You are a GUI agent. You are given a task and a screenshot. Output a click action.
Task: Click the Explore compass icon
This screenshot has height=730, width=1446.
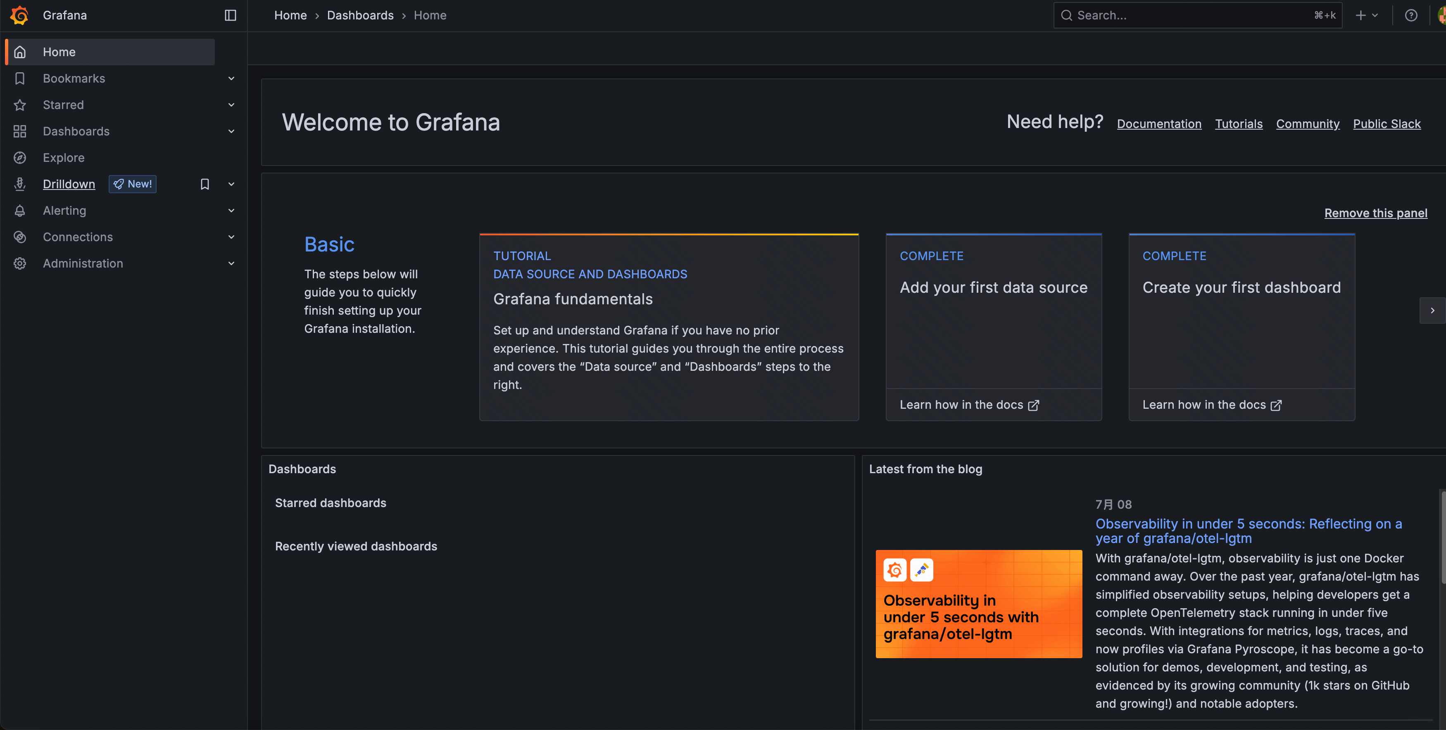20,158
